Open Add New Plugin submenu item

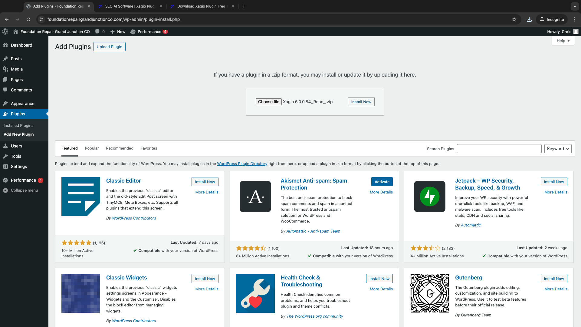pos(18,134)
